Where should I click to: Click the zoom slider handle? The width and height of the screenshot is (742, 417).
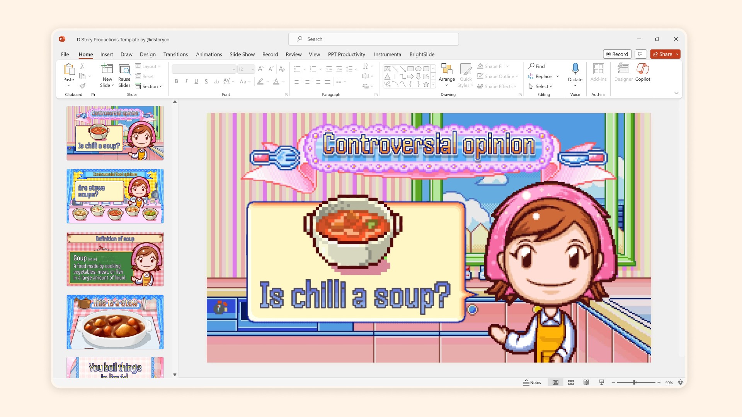coord(634,383)
